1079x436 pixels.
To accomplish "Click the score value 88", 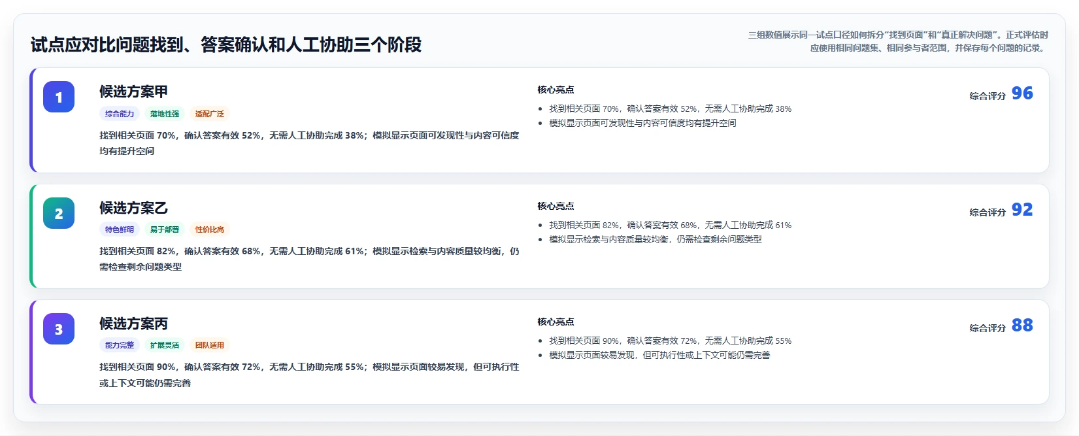I will click(x=1022, y=326).
